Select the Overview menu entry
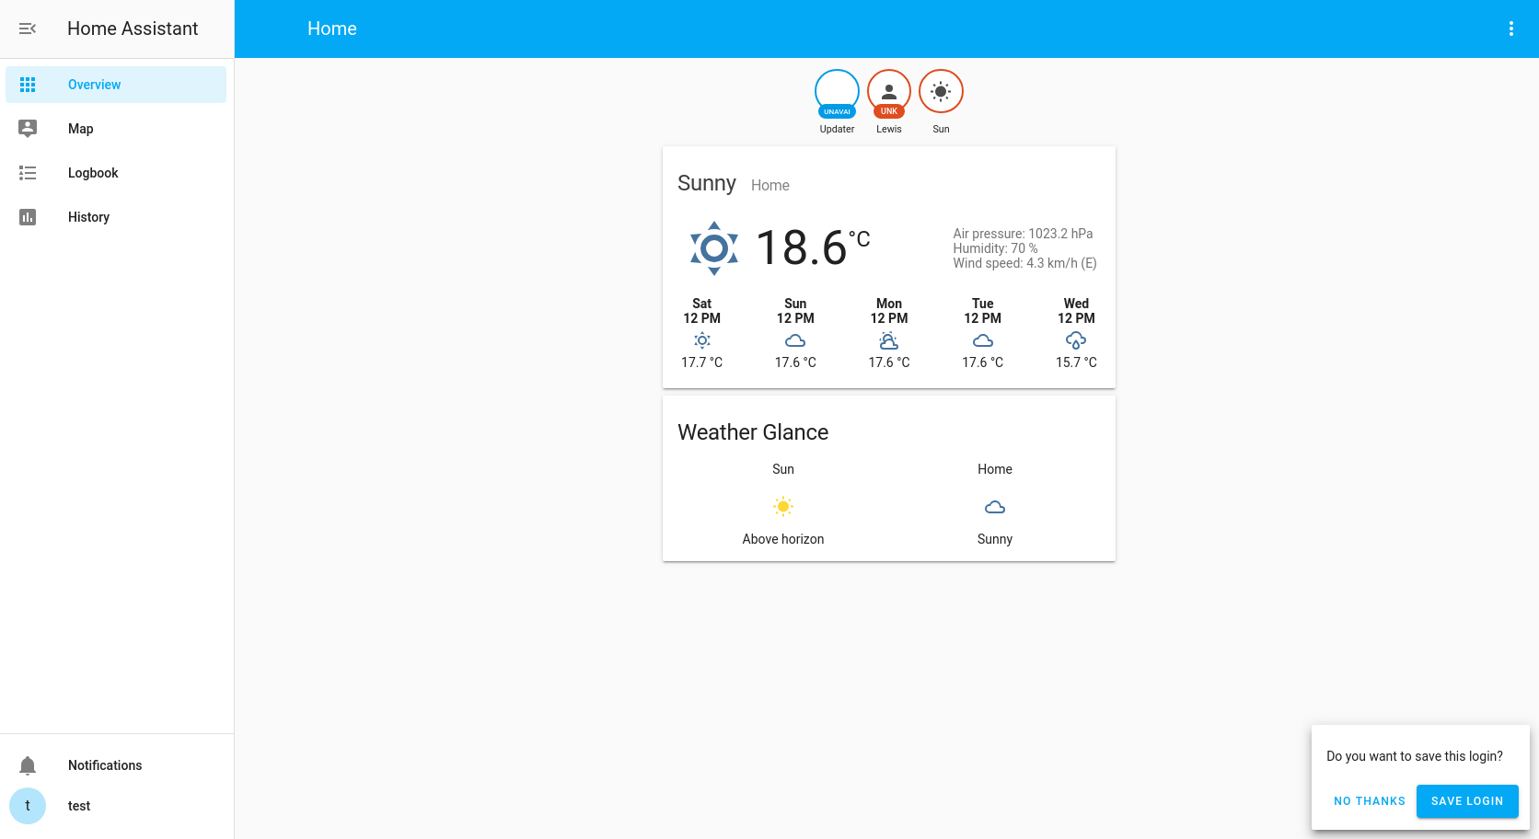 pos(94,84)
